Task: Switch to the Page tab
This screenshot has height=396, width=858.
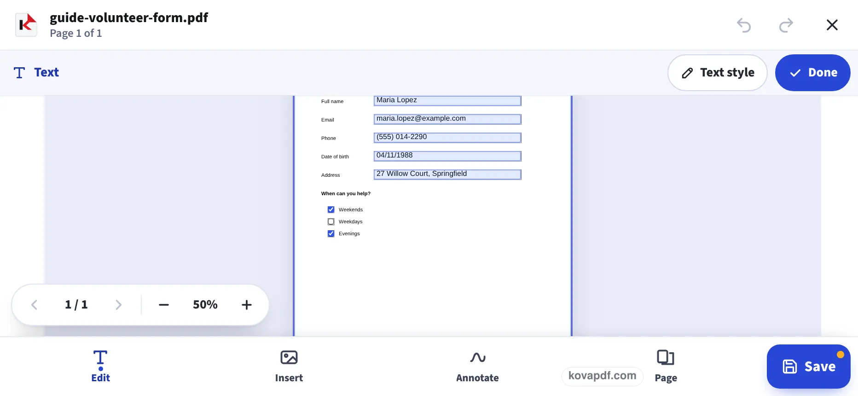Action: tap(666, 367)
